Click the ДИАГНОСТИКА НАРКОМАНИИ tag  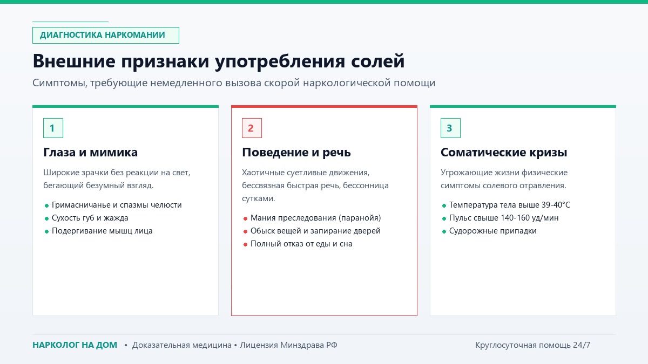coord(106,35)
